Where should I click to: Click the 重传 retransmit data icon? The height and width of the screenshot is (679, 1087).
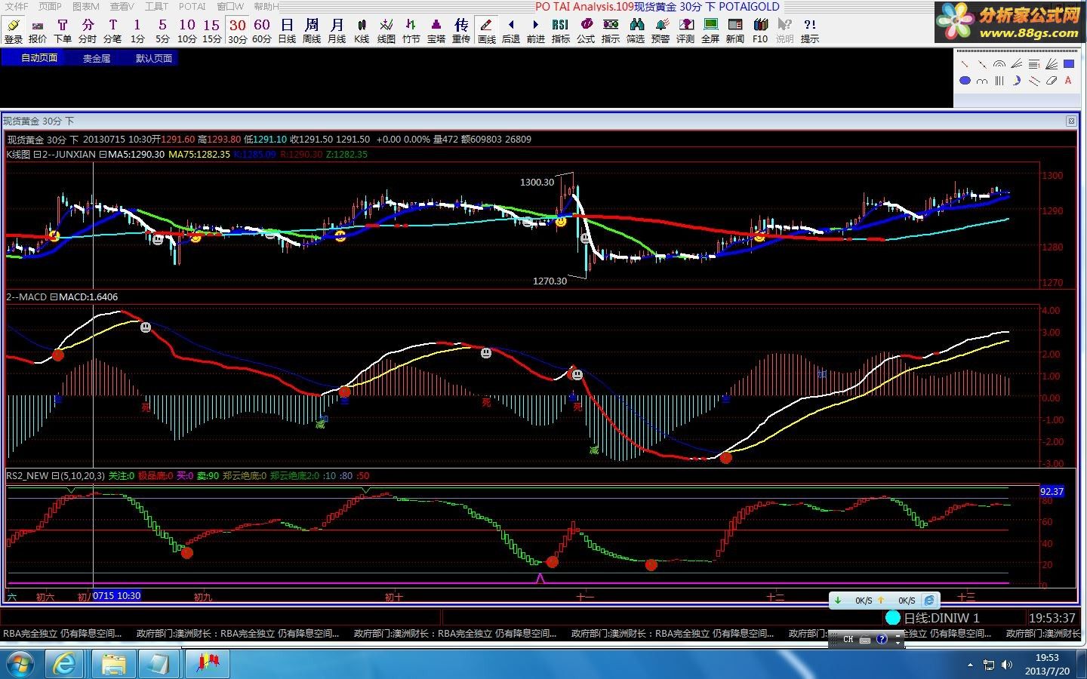[461, 31]
